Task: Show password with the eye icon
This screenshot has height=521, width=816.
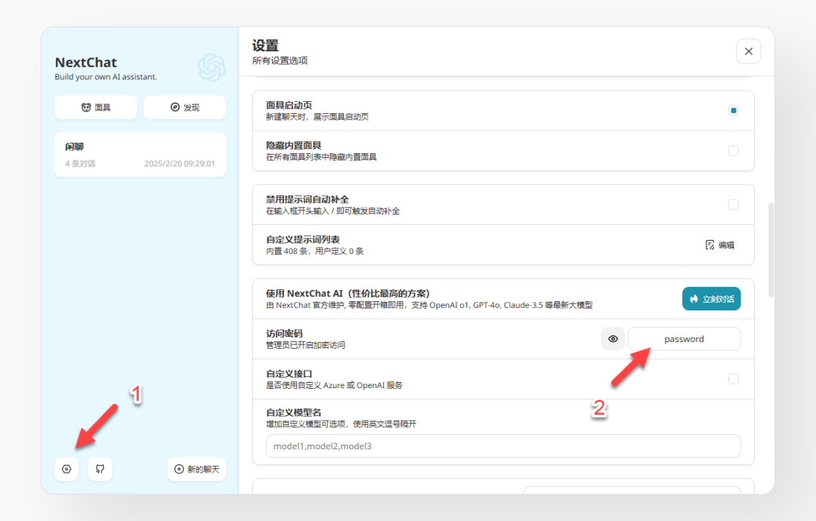Action: point(613,339)
